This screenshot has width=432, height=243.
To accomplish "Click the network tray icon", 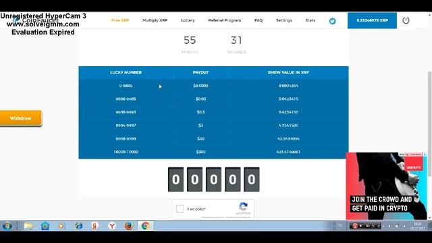I will click(x=404, y=226).
